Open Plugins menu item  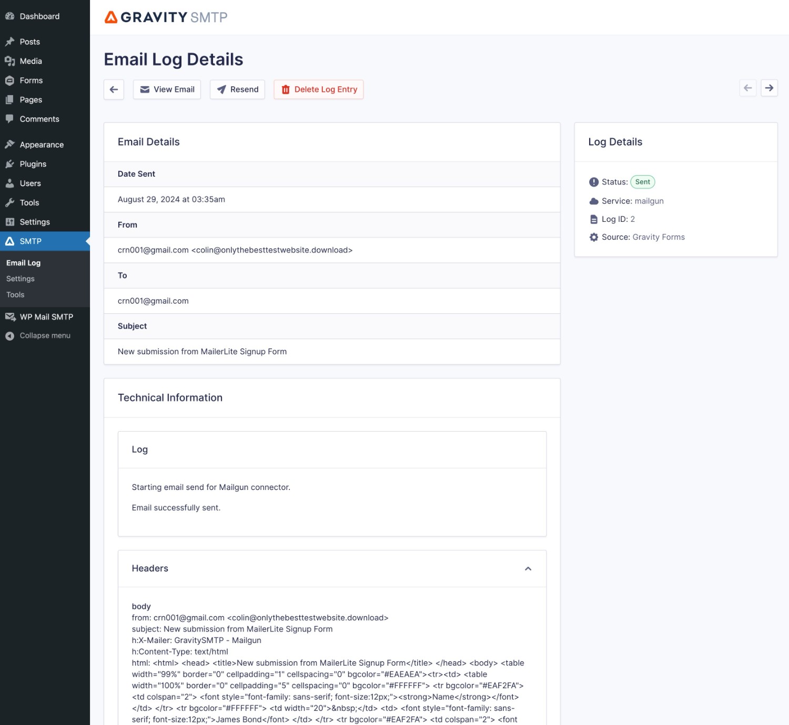point(45,164)
